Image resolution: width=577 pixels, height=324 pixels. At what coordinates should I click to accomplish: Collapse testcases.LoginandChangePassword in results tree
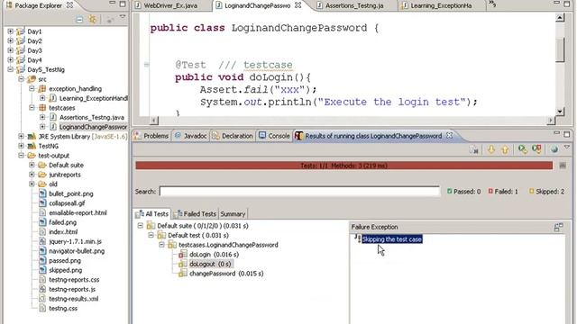(161, 245)
